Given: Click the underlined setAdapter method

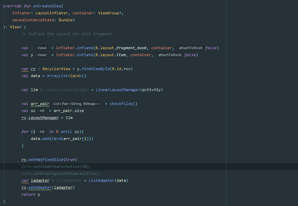Looking at the screenshot, I should 40,187.
